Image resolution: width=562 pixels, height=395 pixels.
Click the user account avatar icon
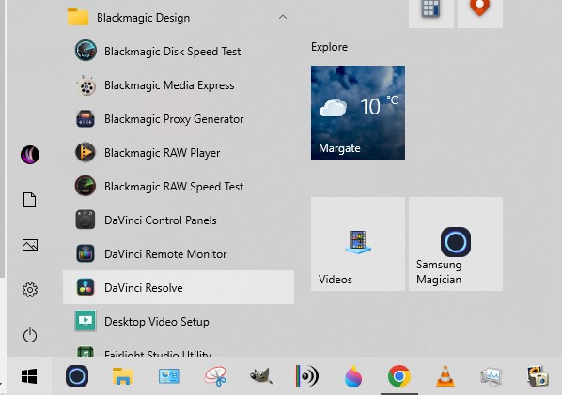(x=30, y=155)
